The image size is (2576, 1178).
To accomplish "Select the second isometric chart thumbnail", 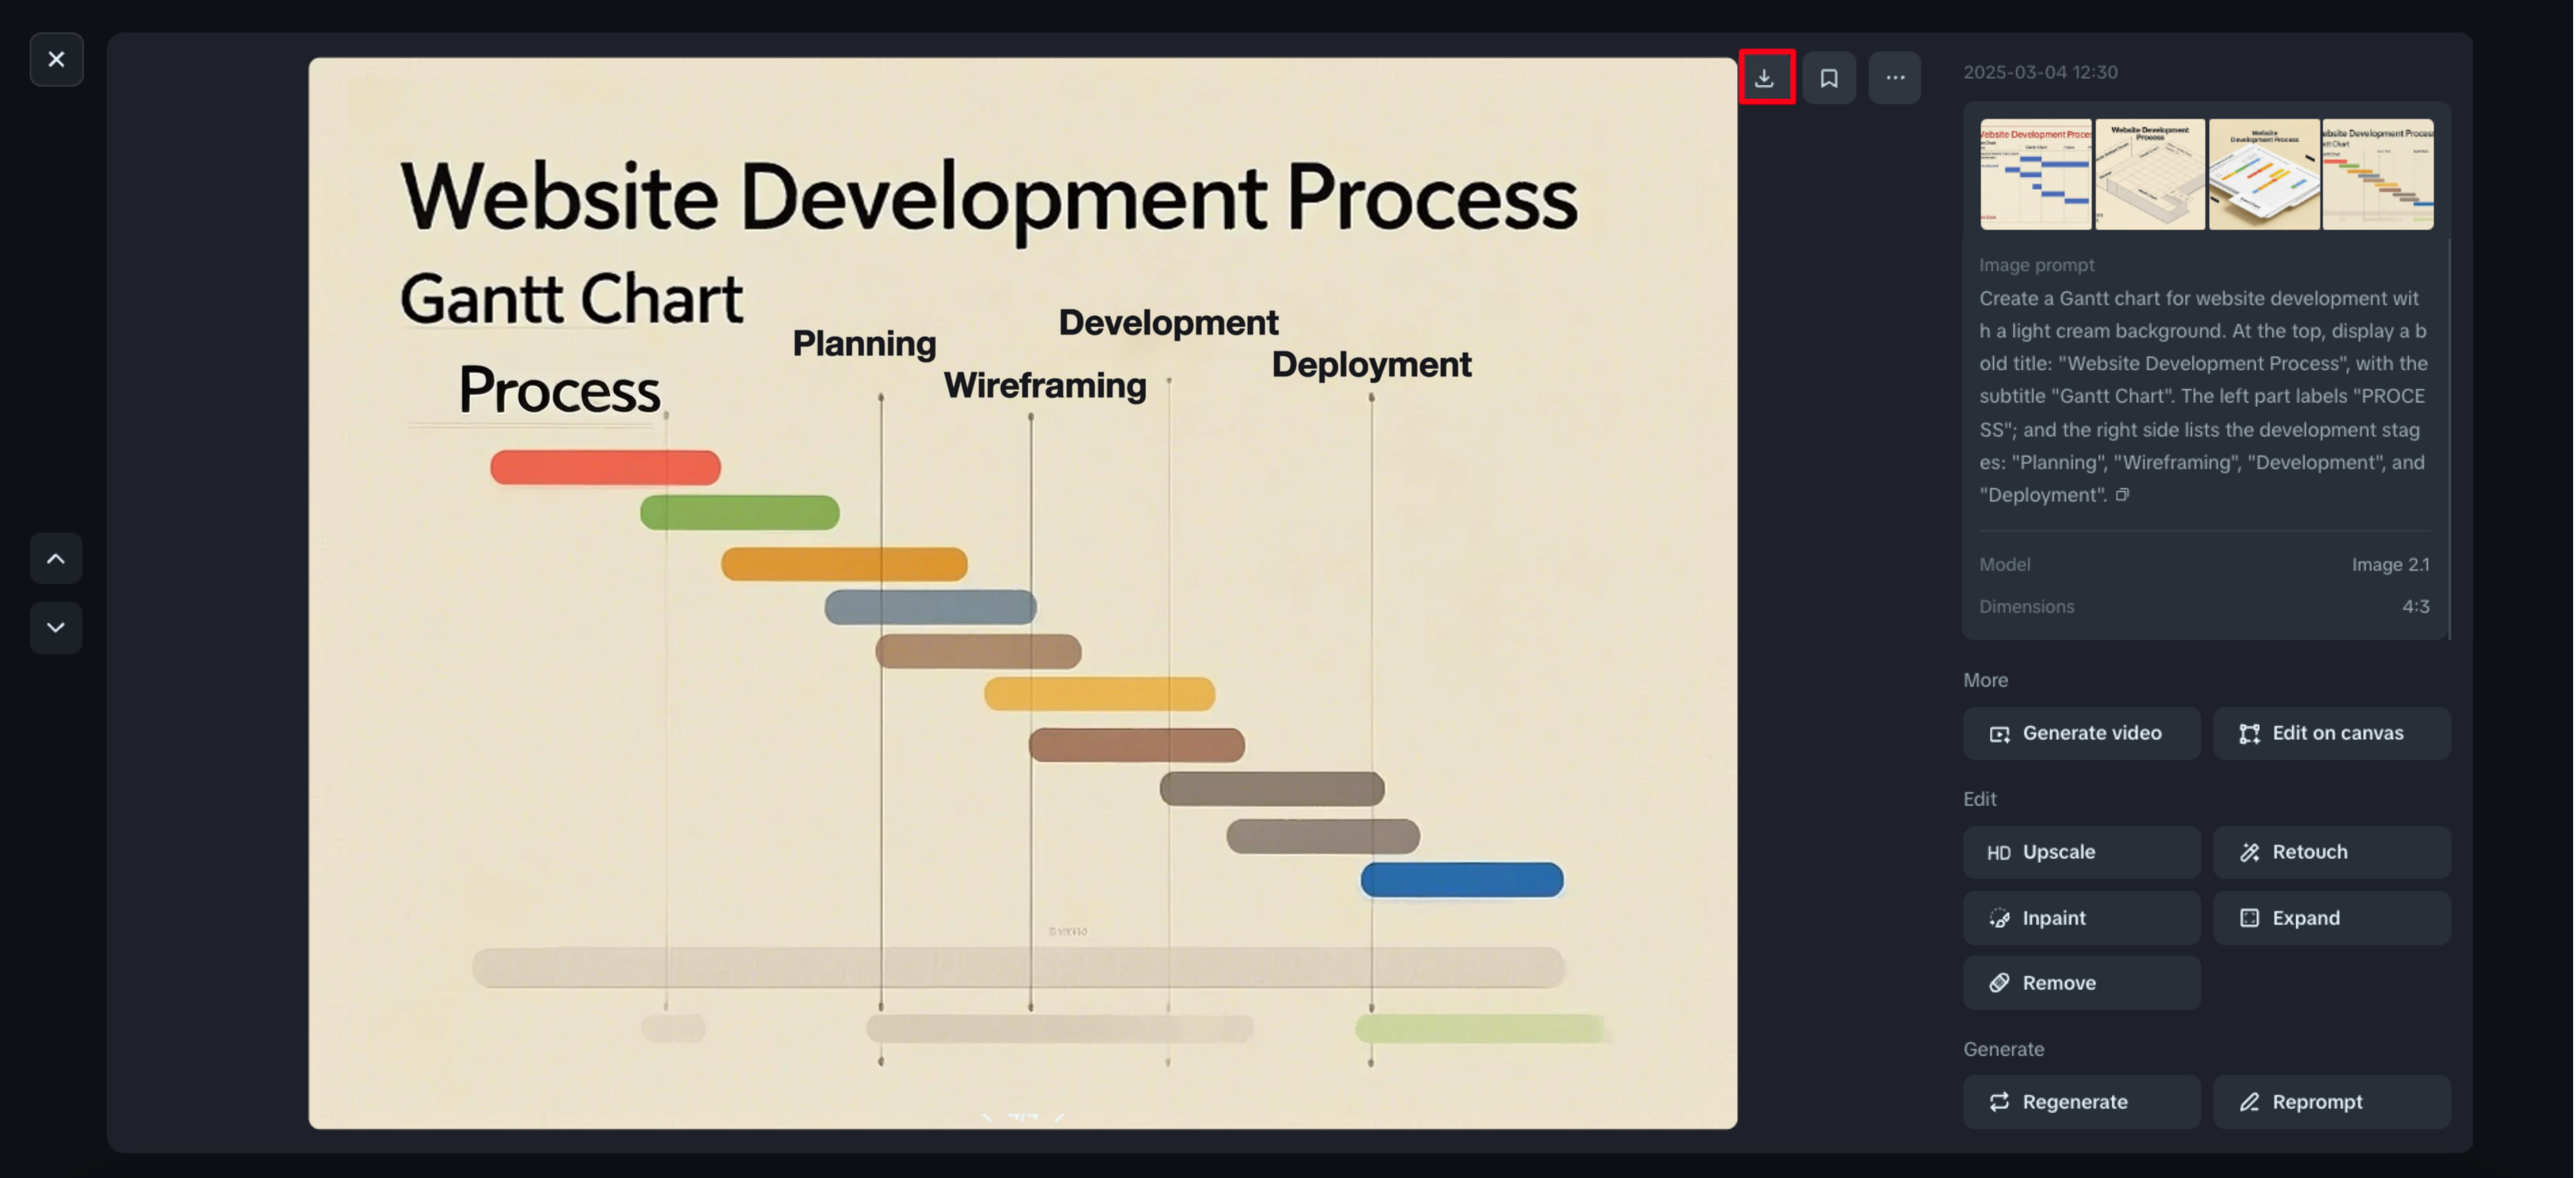I will tap(2149, 174).
